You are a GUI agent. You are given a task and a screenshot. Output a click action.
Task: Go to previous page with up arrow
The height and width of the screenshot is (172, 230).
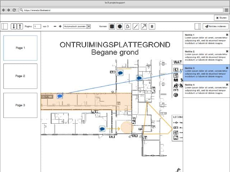point(20,26)
